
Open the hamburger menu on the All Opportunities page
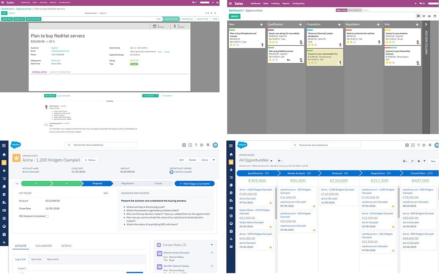coord(231,145)
